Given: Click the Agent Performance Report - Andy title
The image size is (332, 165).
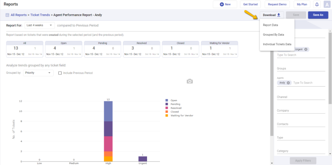Looking at the screenshot, I should point(78,15).
